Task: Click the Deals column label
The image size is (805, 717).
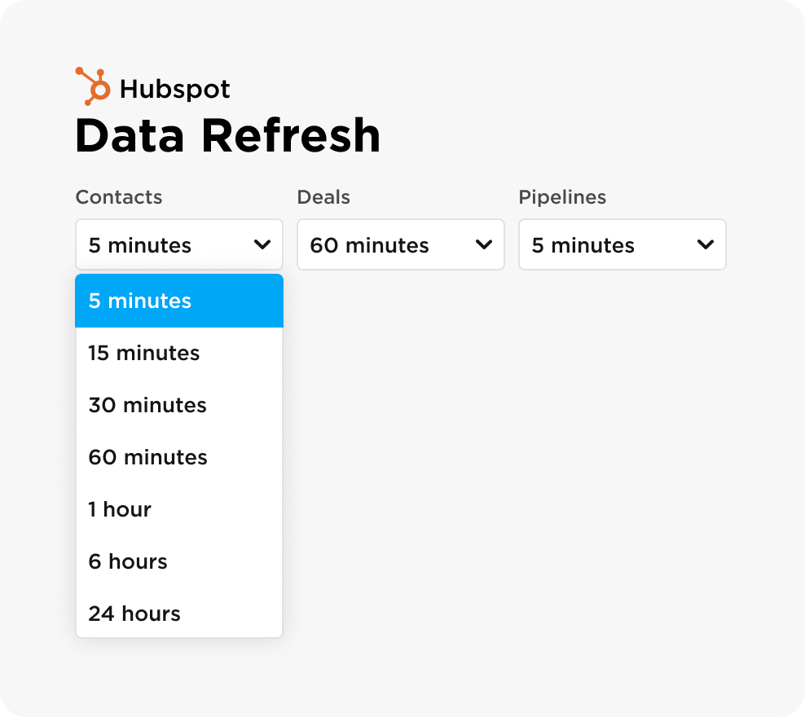Action: pyautogui.click(x=323, y=197)
